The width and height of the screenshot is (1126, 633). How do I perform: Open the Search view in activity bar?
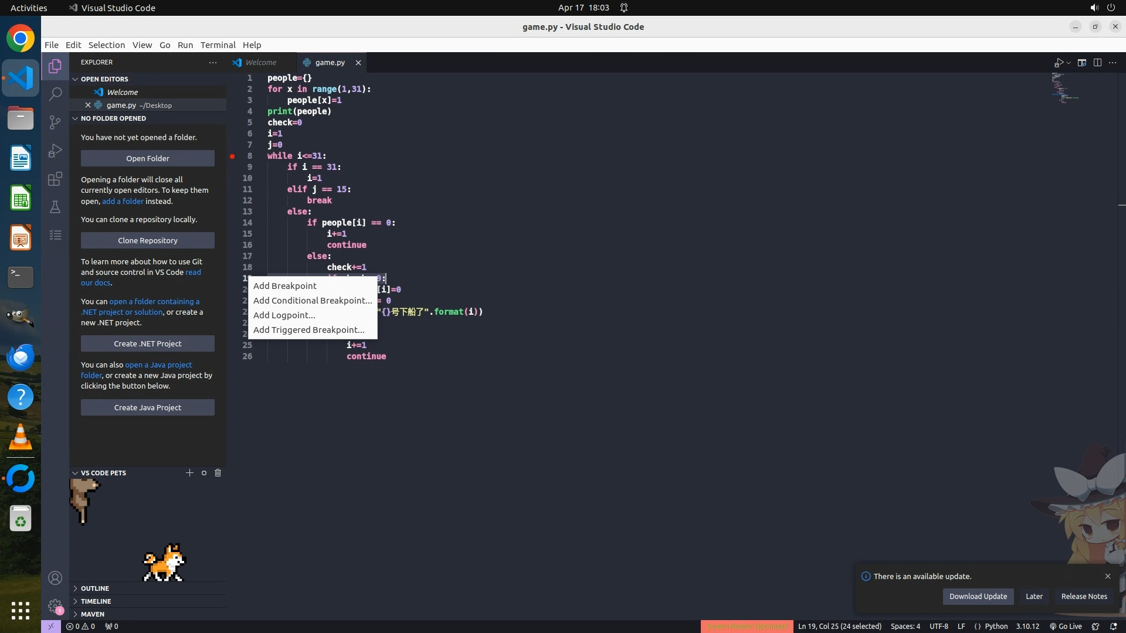pyautogui.click(x=55, y=94)
